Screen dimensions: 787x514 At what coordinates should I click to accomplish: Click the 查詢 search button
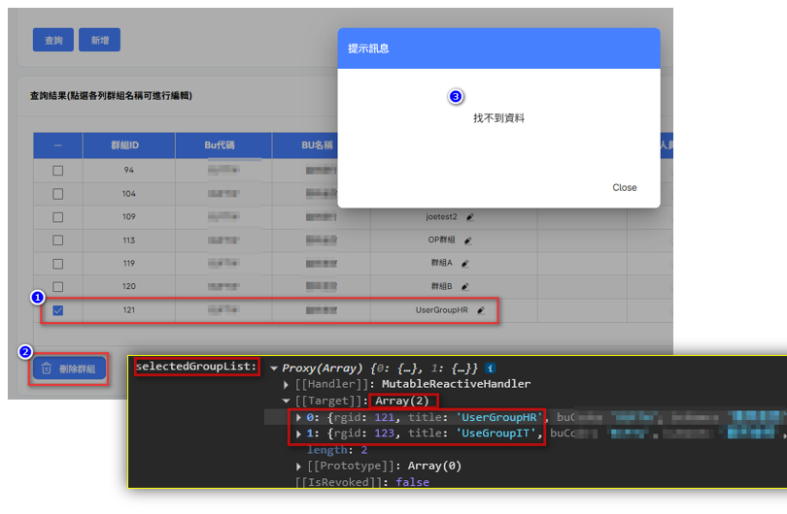point(53,40)
